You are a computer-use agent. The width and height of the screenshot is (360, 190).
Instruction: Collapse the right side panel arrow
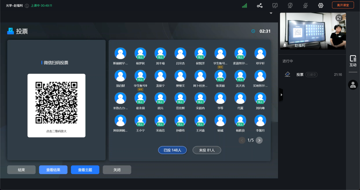281,95
